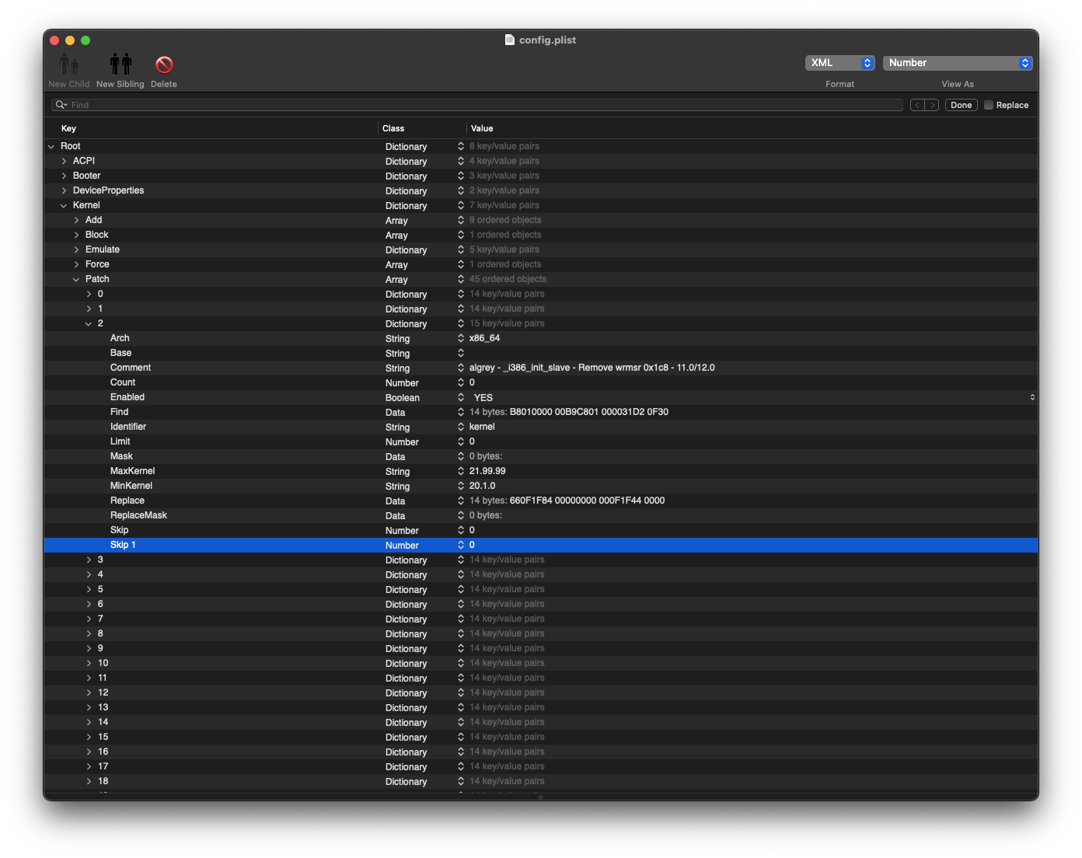Enable the Replace checkbox
The height and width of the screenshot is (858, 1082).
[989, 105]
